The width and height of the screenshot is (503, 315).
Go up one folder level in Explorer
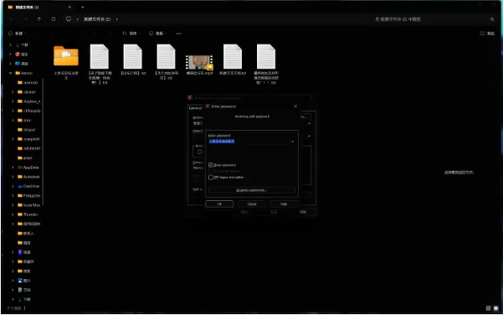coord(39,19)
